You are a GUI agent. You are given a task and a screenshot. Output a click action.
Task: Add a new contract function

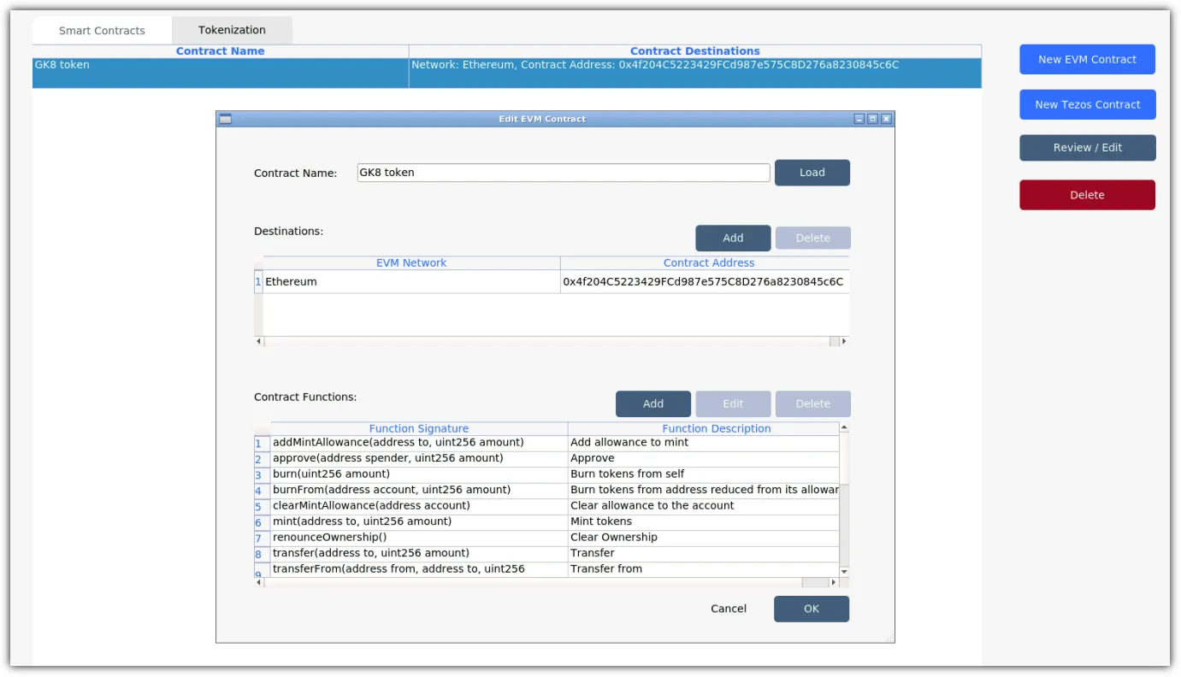tap(653, 403)
